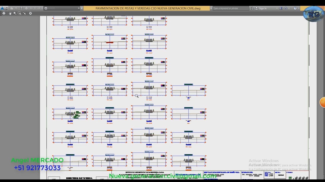The image size is (325, 182).
Task: Click the Plot icon in quick access toolbar
Action: pos(26,8)
